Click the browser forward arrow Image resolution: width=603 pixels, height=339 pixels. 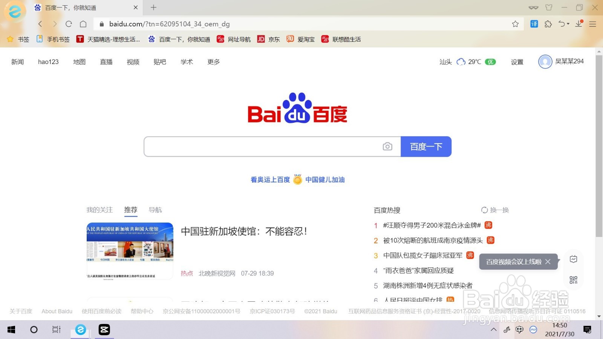(x=55, y=24)
